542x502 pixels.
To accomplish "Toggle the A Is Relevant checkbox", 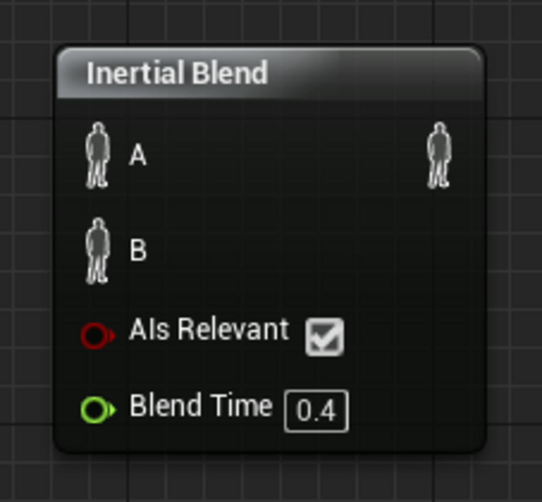I will [324, 337].
